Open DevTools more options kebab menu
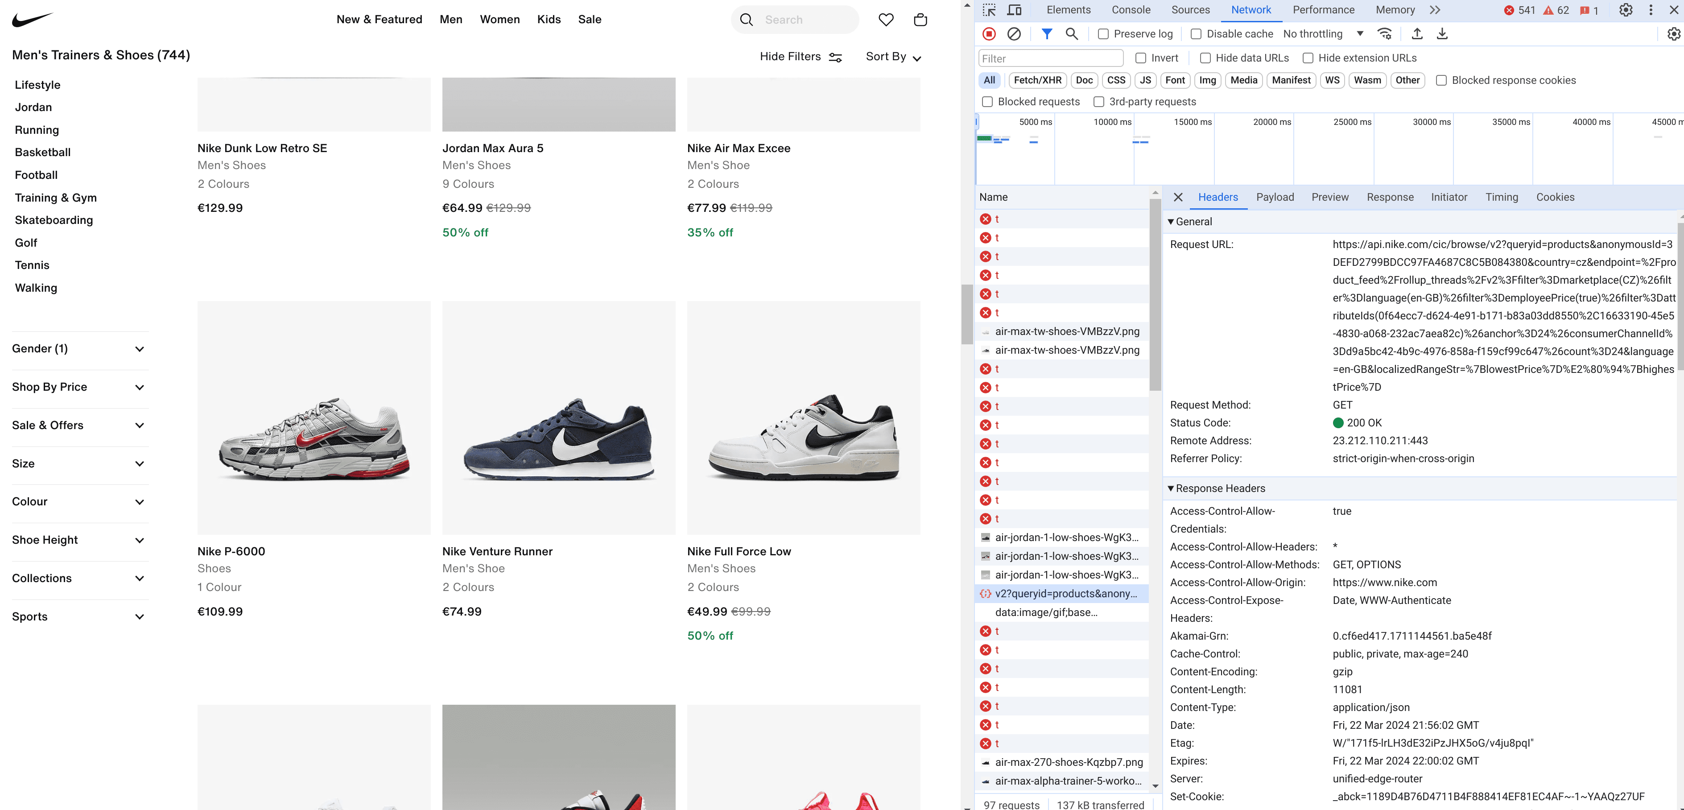 1651,10
